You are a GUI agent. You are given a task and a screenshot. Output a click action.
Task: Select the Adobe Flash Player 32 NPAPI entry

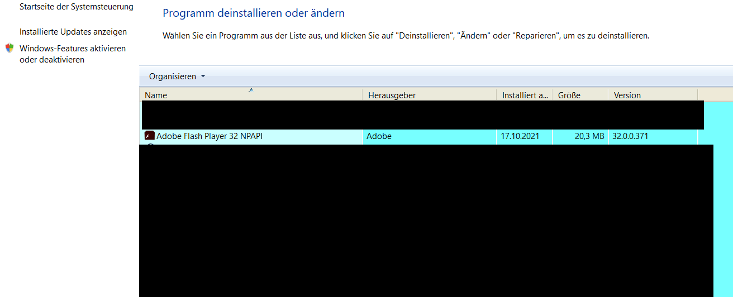pos(210,136)
